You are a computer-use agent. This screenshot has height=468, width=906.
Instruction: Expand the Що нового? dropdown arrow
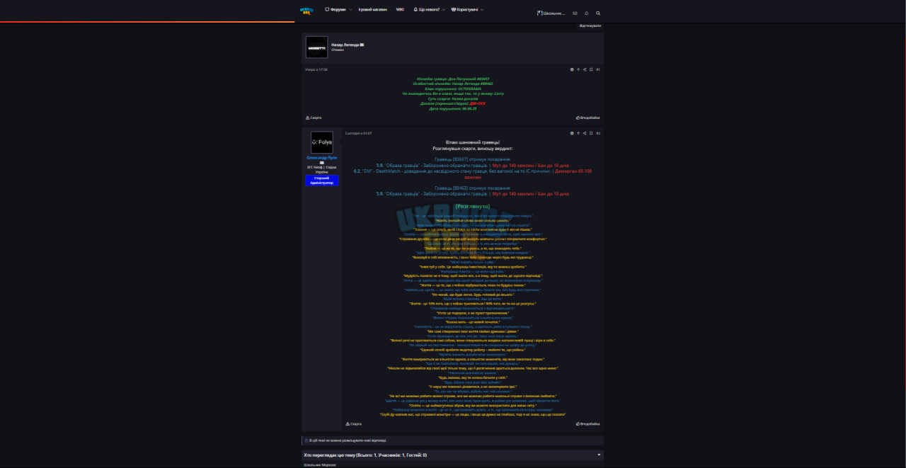pyautogui.click(x=444, y=10)
